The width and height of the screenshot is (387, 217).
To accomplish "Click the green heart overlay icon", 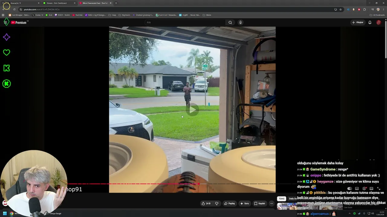I will point(6,52).
